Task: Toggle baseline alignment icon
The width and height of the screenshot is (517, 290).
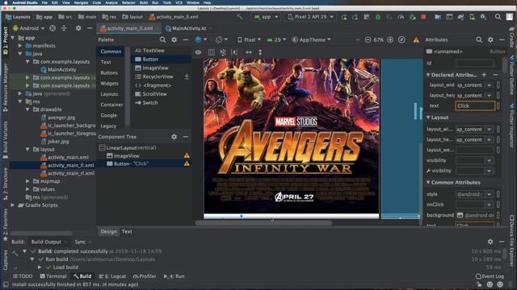Action: click(234, 52)
